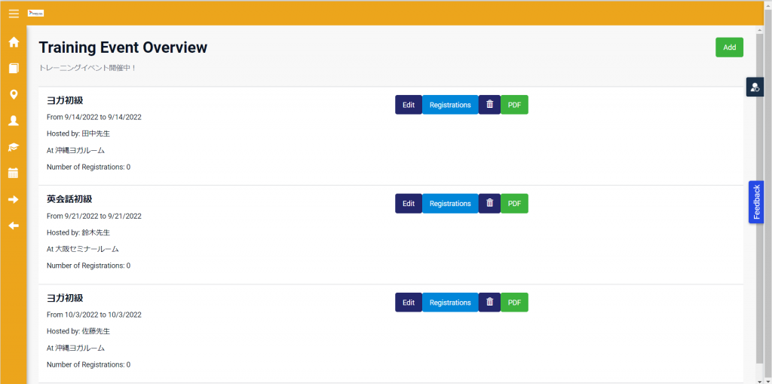Click the logo in the top bar

(35, 14)
